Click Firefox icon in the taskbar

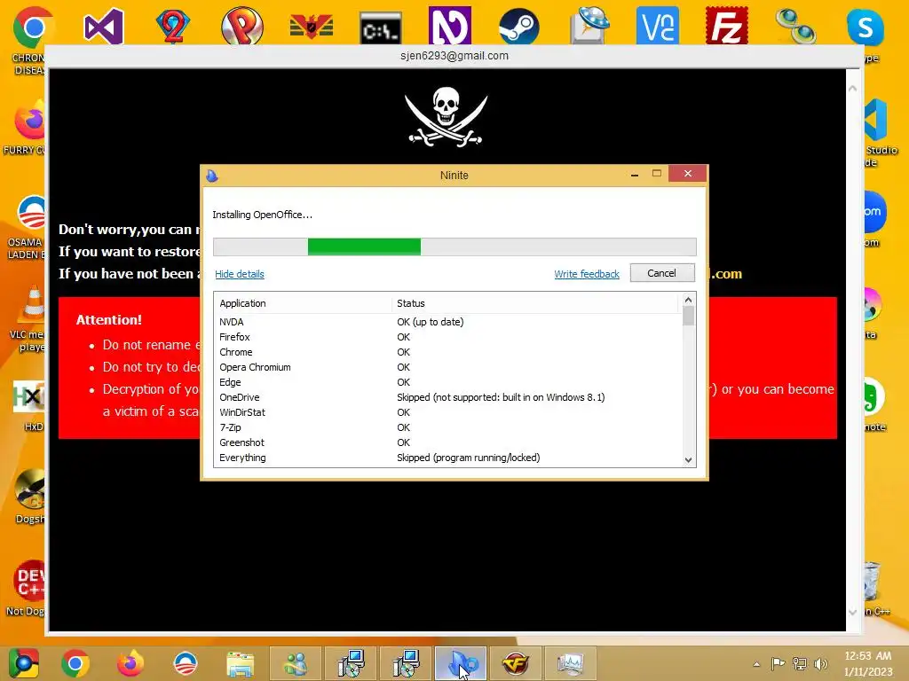click(130, 663)
